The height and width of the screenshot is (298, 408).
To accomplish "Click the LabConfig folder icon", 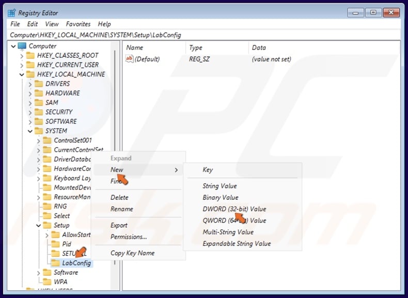I will pyautogui.click(x=55, y=263).
